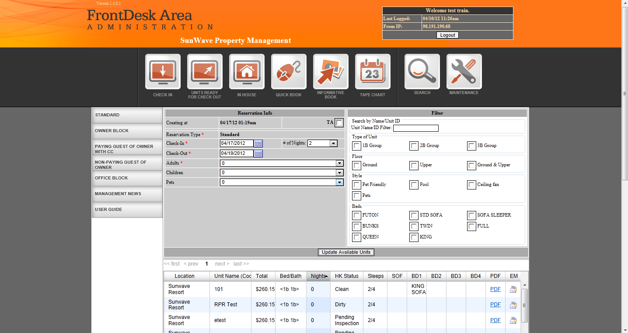Open the Search magnifier icon
Viewport: 628px width, 333px height.
pyautogui.click(x=422, y=72)
